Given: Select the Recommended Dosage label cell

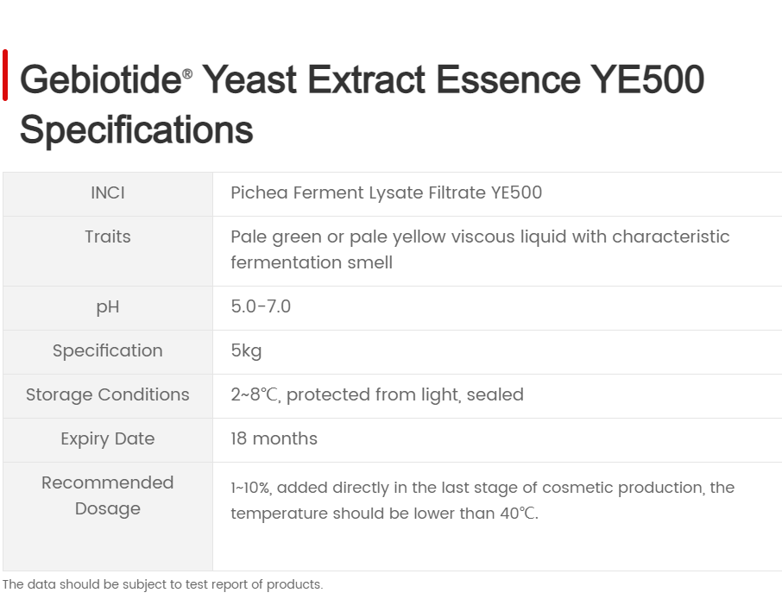Looking at the screenshot, I should pos(108,516).
